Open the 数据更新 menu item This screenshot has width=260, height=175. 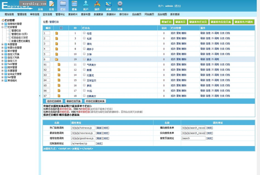[99, 14]
